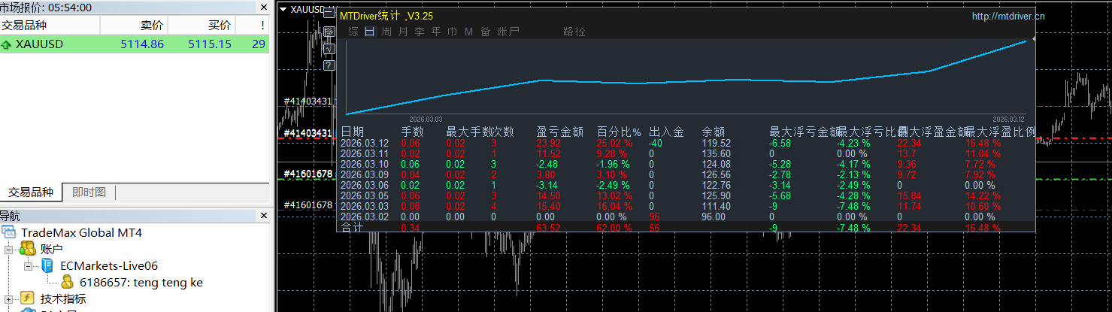Collapse the 账户 tree node
Viewport: 1112px width, 312px height.
point(9,250)
